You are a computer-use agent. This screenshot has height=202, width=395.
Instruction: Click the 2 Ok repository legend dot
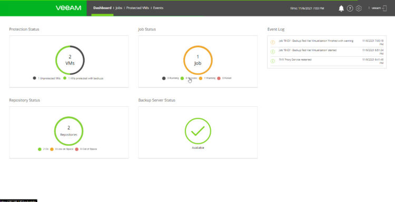tap(39, 149)
